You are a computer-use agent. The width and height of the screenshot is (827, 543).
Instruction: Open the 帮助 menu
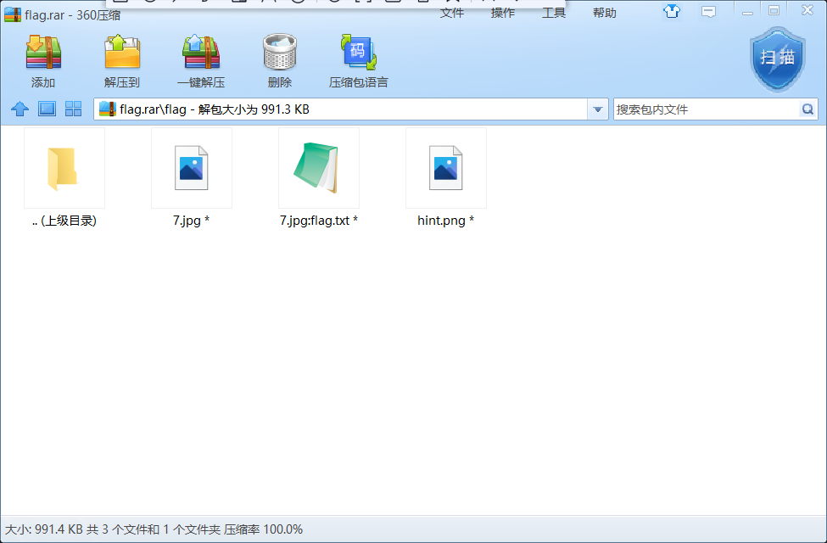(605, 13)
